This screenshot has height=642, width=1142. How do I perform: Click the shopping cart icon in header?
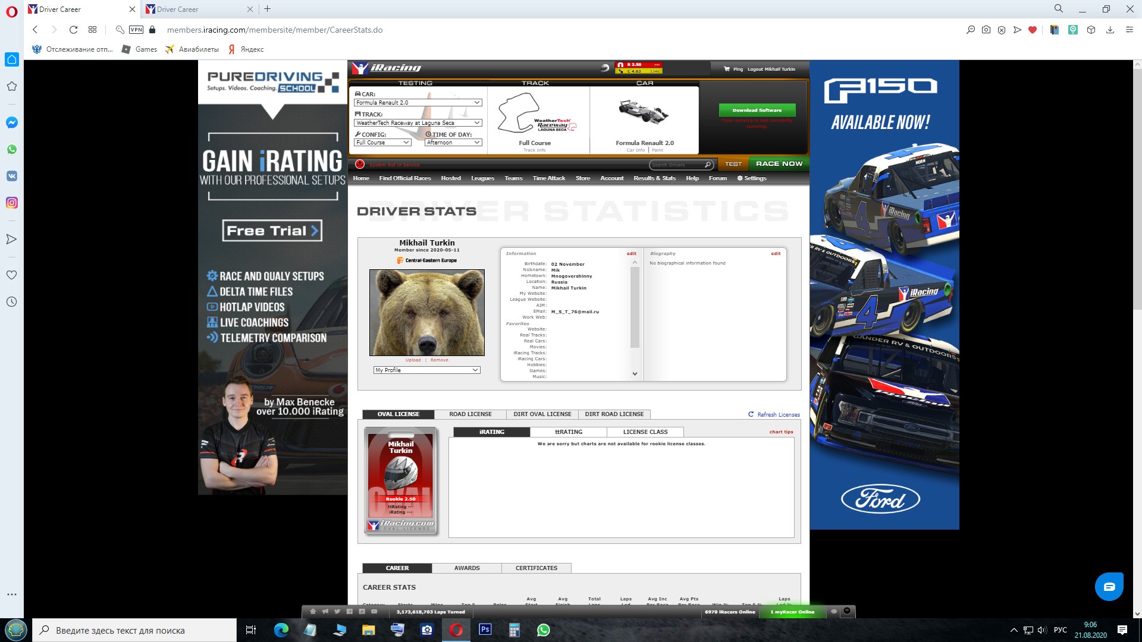point(726,69)
